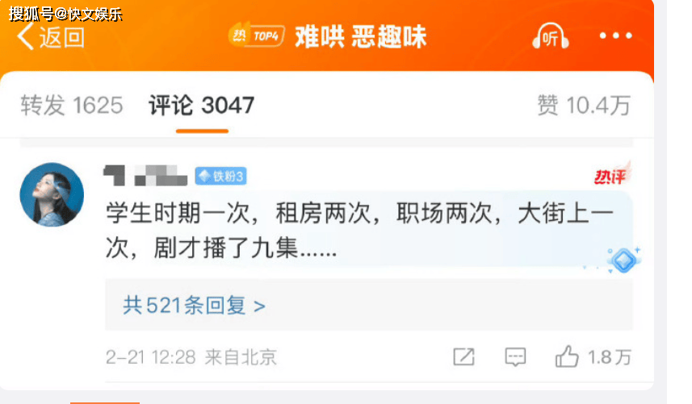Select the 评论 3047 tab
Viewport: 692px width, 404px height.
(201, 106)
